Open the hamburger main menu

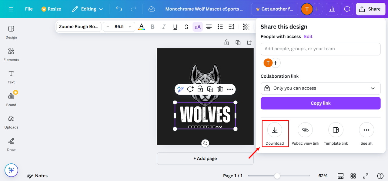pyautogui.click(x=11, y=9)
